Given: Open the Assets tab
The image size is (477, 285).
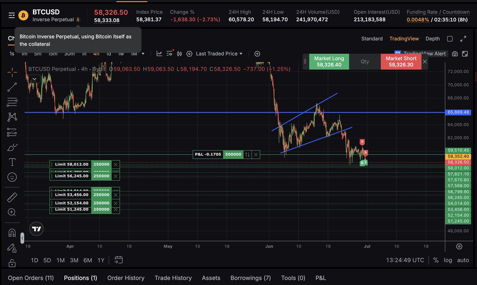Looking at the screenshot, I should pyautogui.click(x=211, y=278).
